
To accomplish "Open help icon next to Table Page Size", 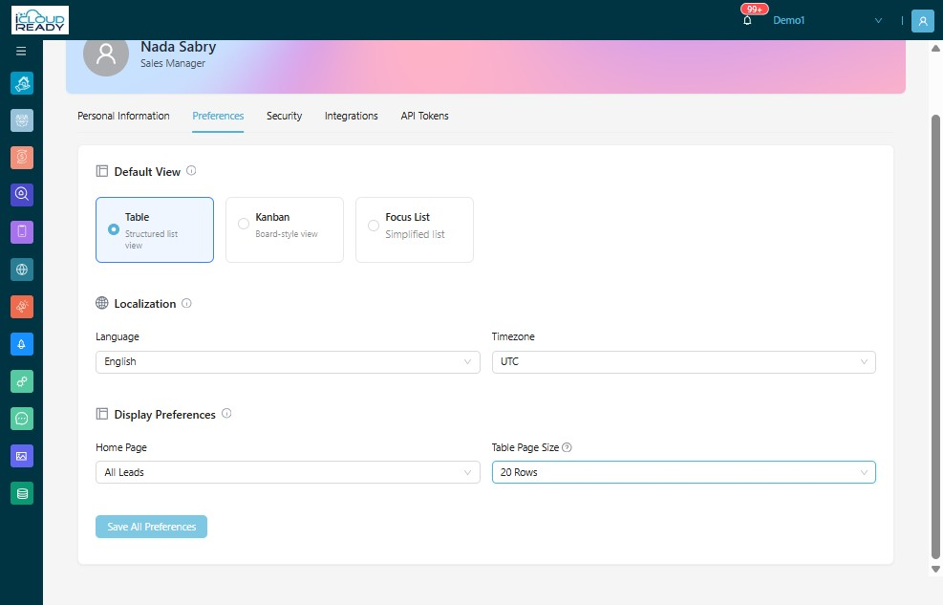I will point(567,447).
